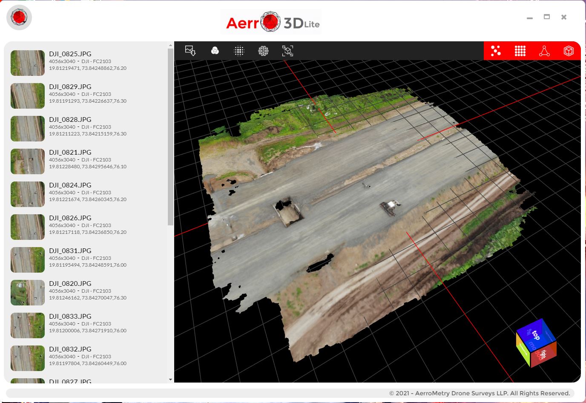Image resolution: width=586 pixels, height=403 pixels.
Task: Select thumbnail of DJI_0831.JPG
Action: pos(28,260)
